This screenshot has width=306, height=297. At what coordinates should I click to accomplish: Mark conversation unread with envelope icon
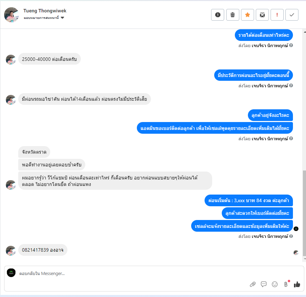[262, 15]
